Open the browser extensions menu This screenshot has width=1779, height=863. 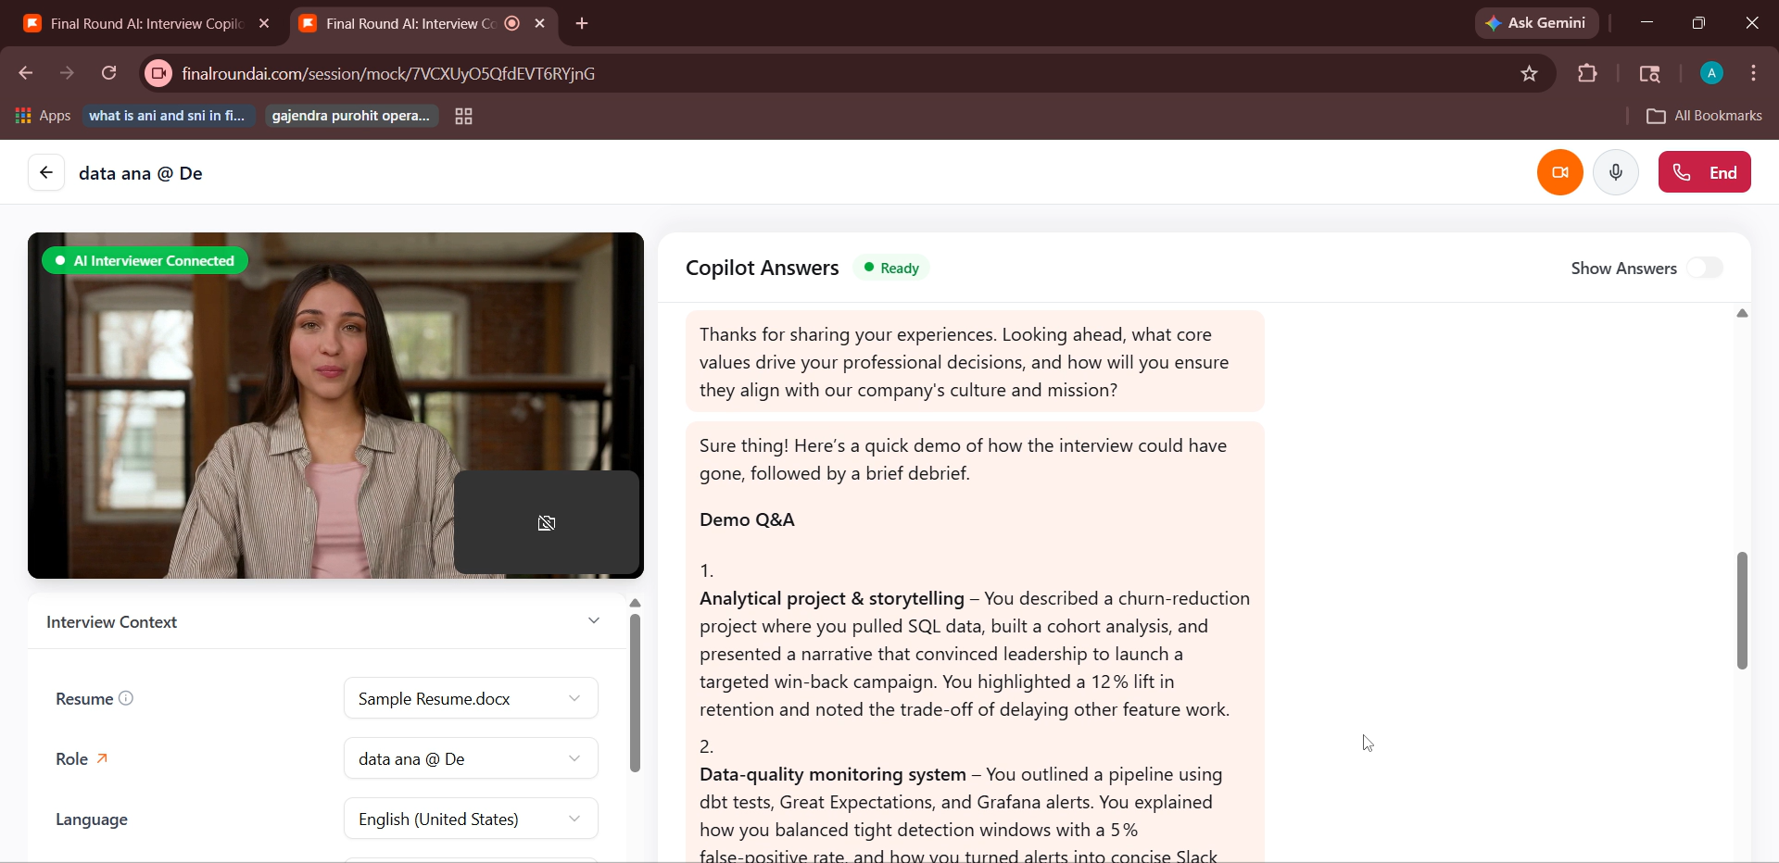tap(1587, 73)
